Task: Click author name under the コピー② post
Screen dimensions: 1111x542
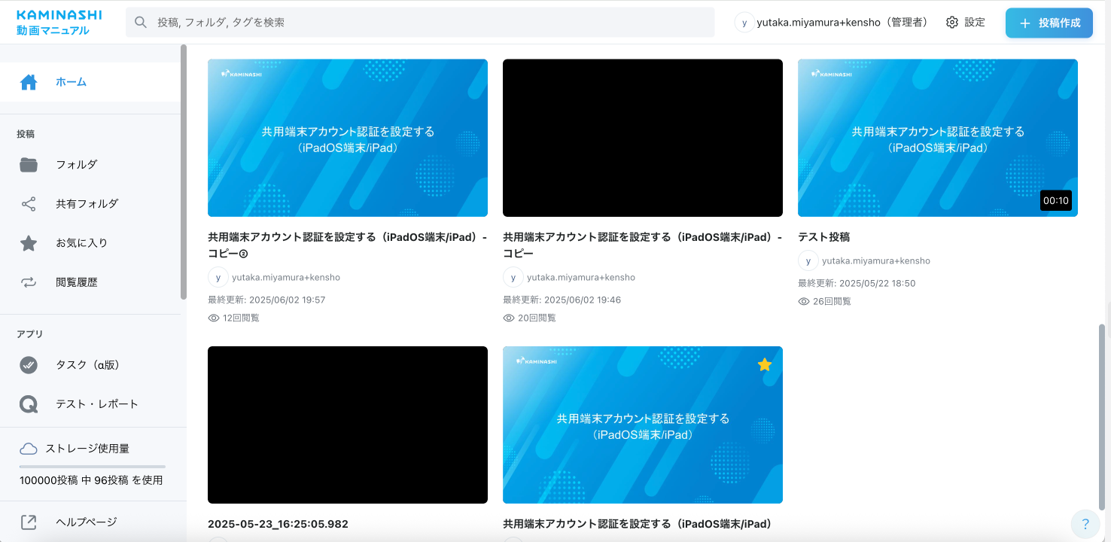Action: 286,278
